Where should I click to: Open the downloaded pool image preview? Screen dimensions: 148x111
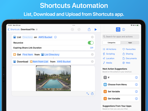(x=53, y=78)
